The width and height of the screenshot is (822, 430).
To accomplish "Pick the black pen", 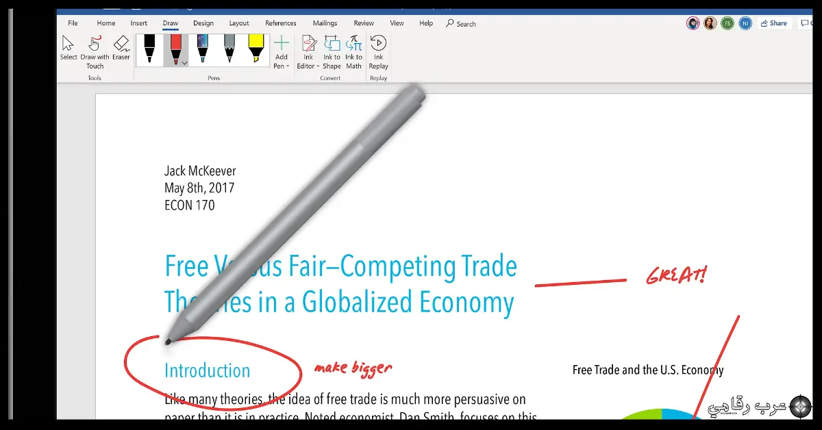I will 149,50.
